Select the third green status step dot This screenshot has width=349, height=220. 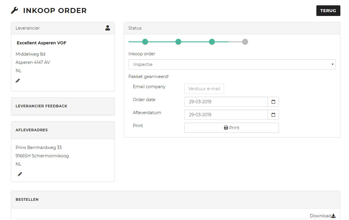(212, 42)
